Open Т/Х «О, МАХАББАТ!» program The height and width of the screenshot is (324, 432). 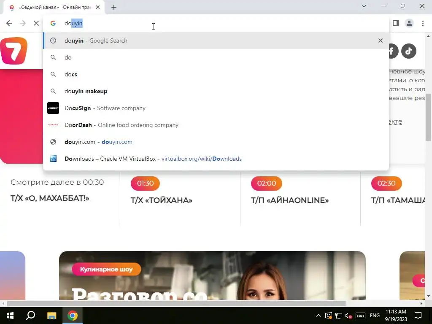(x=50, y=198)
